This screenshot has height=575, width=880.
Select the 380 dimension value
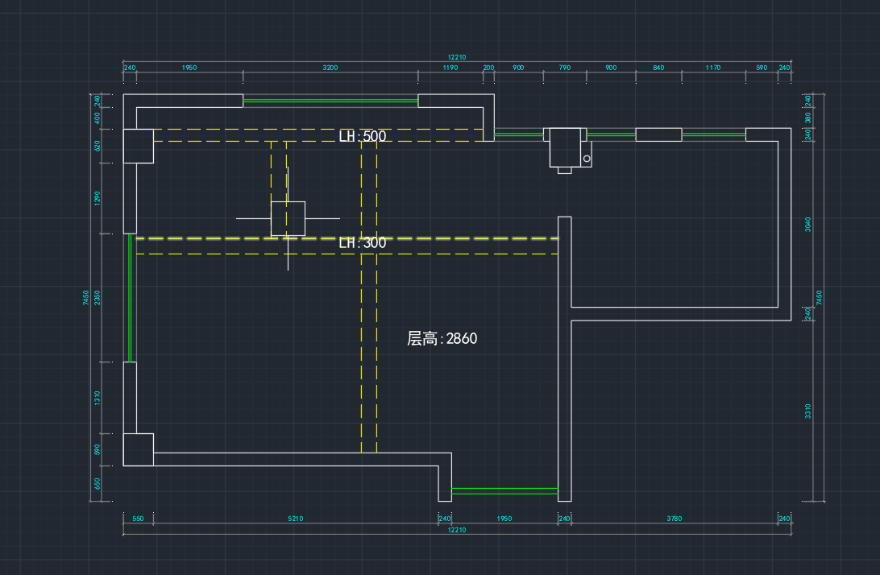807,118
